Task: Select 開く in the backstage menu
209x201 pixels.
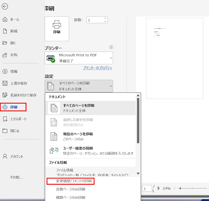Action: tap(13, 43)
